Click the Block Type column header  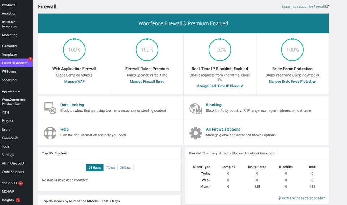[x=202, y=167]
